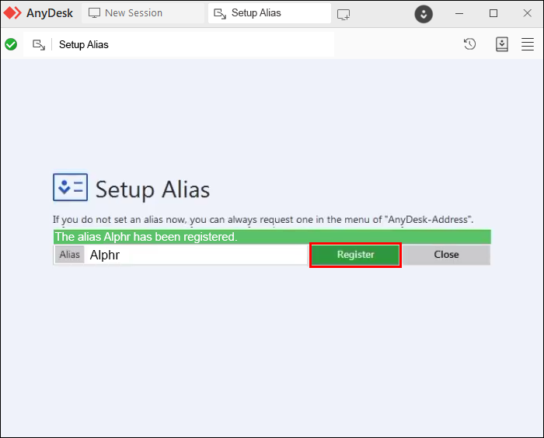Click the green Register button
544x438 pixels.
(x=355, y=255)
